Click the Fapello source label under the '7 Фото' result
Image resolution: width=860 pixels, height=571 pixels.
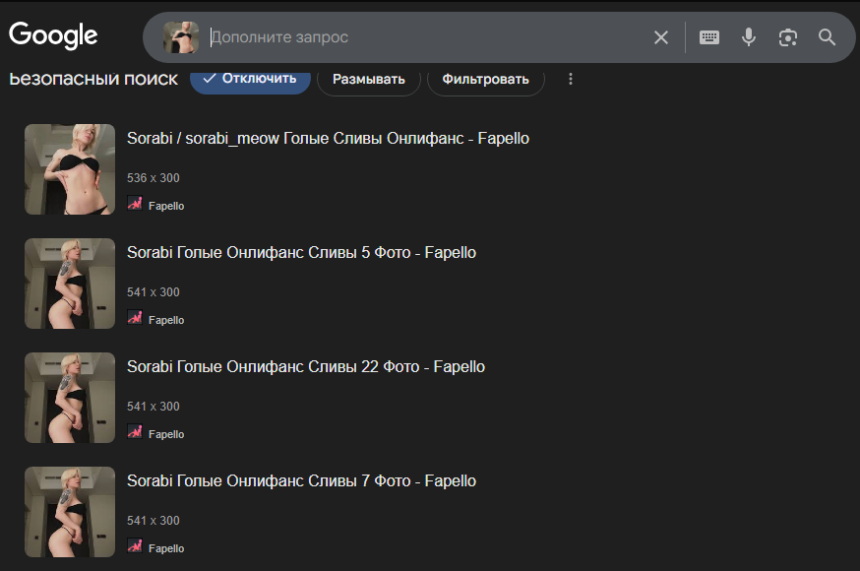[166, 548]
